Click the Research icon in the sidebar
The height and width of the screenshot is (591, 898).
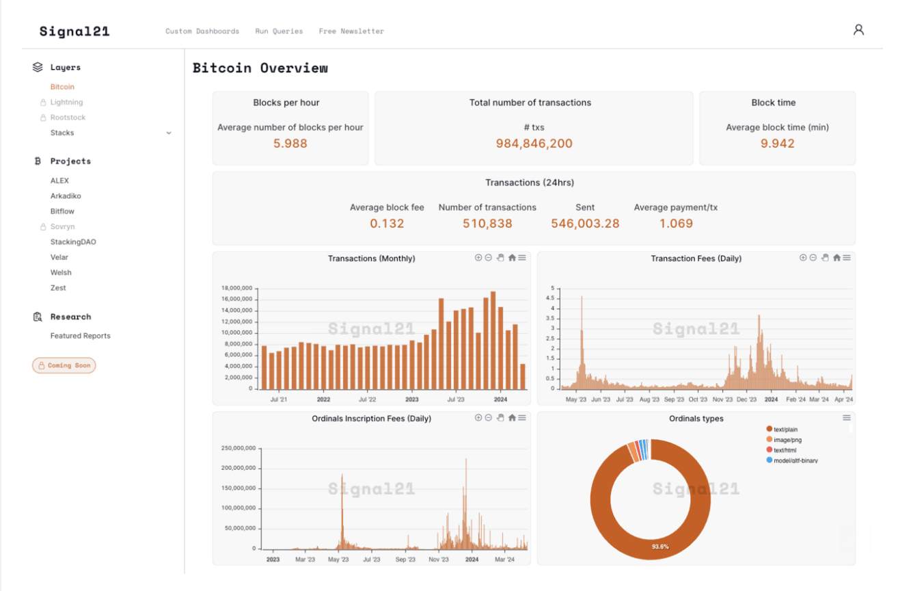tap(38, 316)
